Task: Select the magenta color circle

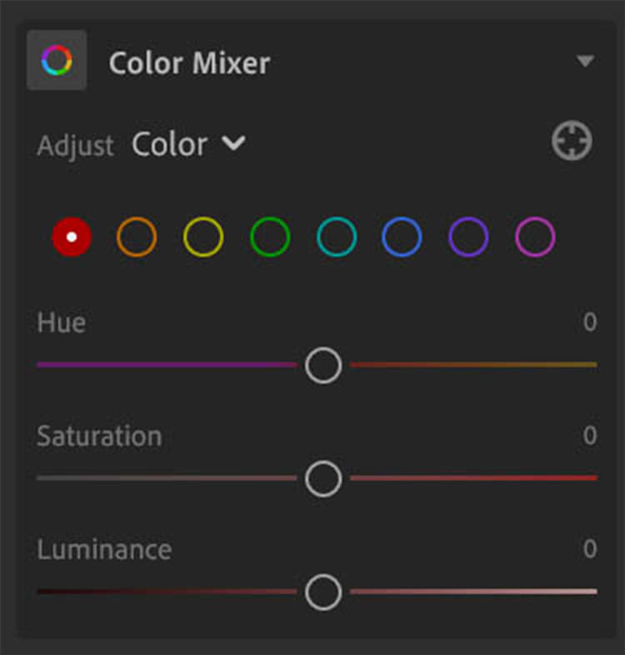Action: 535,237
